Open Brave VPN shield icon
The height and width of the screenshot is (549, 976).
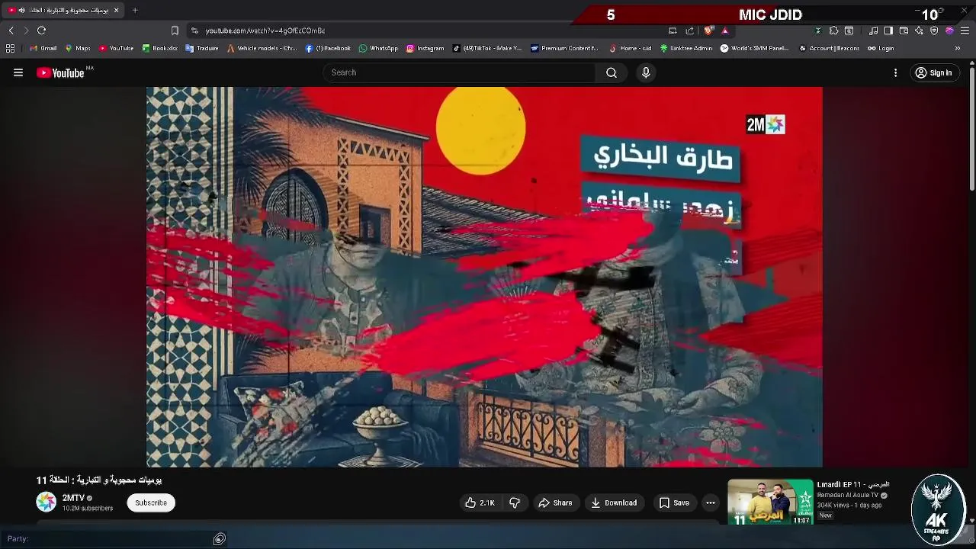(934, 30)
